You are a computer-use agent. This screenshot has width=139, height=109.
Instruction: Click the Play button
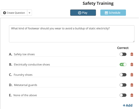click(83, 13)
